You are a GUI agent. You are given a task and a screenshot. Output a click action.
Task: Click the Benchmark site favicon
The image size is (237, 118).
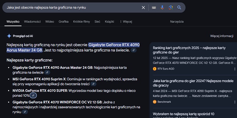coord(155,102)
